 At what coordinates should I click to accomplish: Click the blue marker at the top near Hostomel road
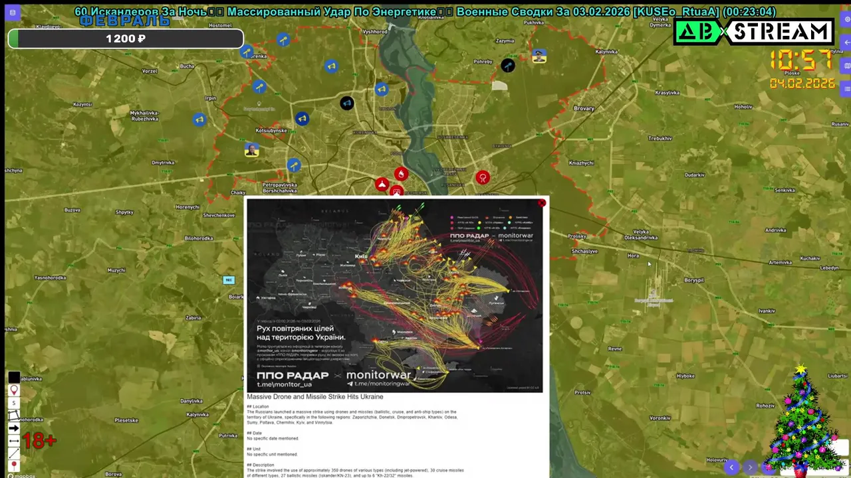(x=283, y=40)
